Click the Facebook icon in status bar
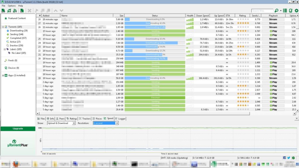Screen dimensions: 299x168 click(284, 158)
